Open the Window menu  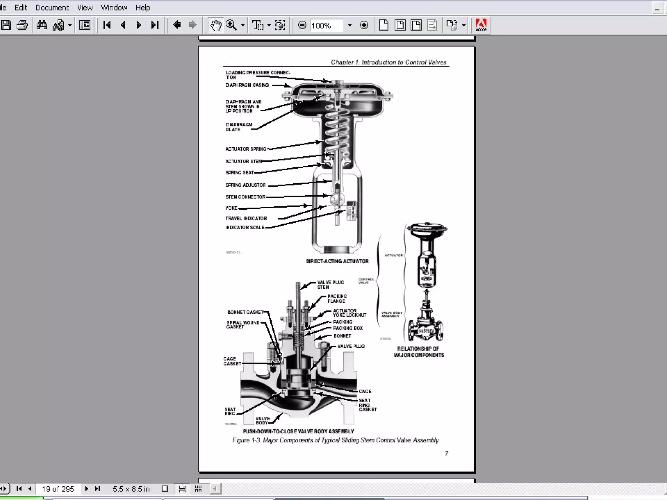114,7
